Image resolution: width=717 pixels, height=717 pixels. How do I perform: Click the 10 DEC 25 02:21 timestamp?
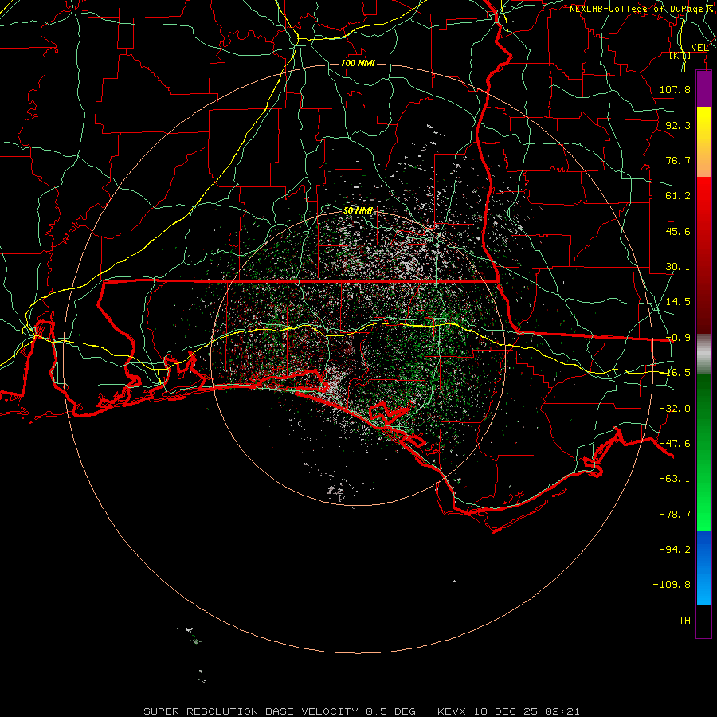coord(527,711)
